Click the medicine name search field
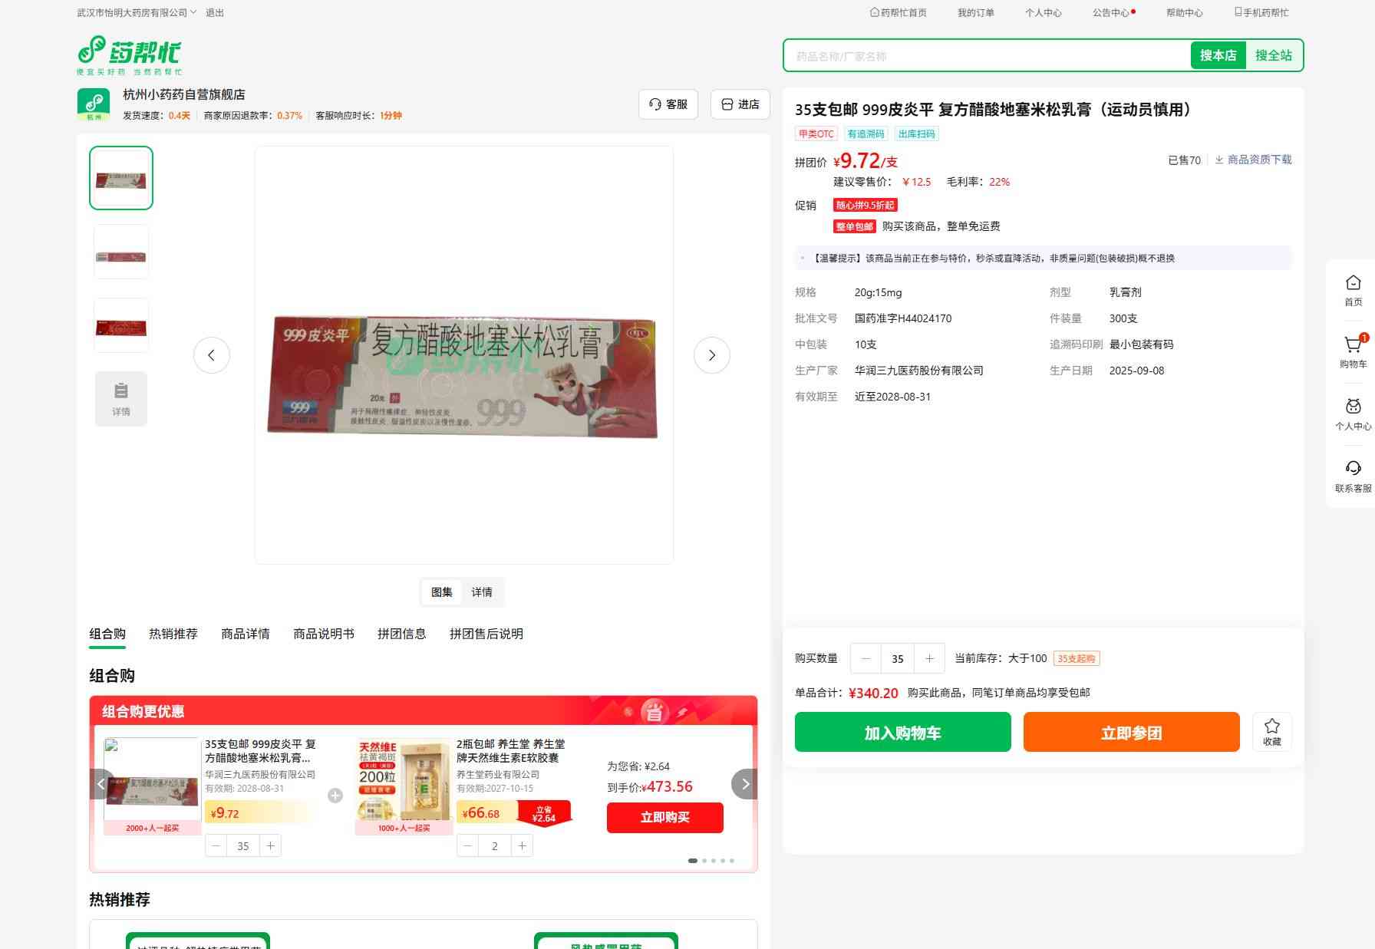The height and width of the screenshot is (949, 1375). pos(986,56)
